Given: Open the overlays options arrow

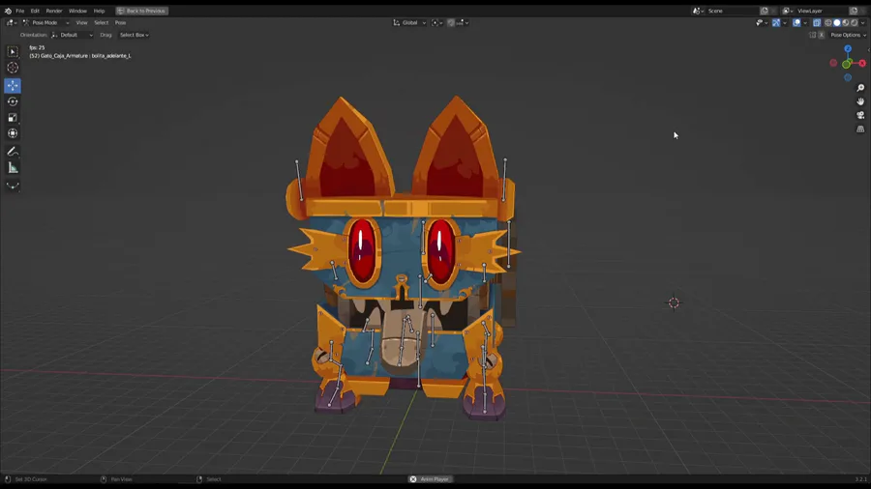Looking at the screenshot, I should 805,23.
